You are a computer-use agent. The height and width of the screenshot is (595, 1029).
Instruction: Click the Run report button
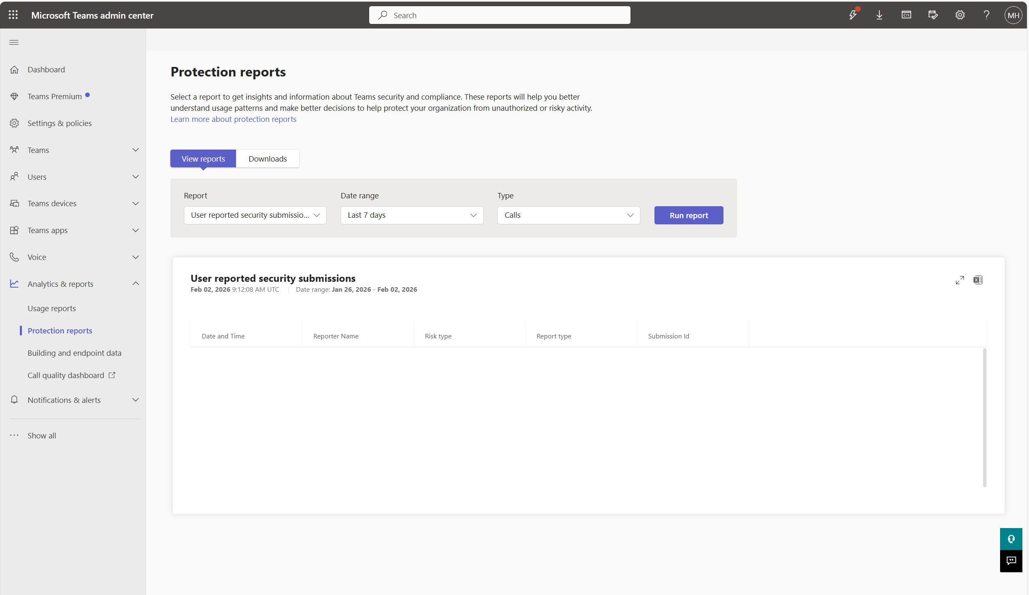(x=688, y=215)
